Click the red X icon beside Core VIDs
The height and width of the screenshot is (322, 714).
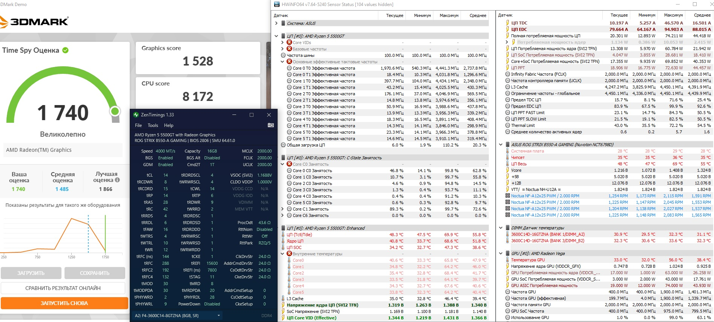coord(289,43)
